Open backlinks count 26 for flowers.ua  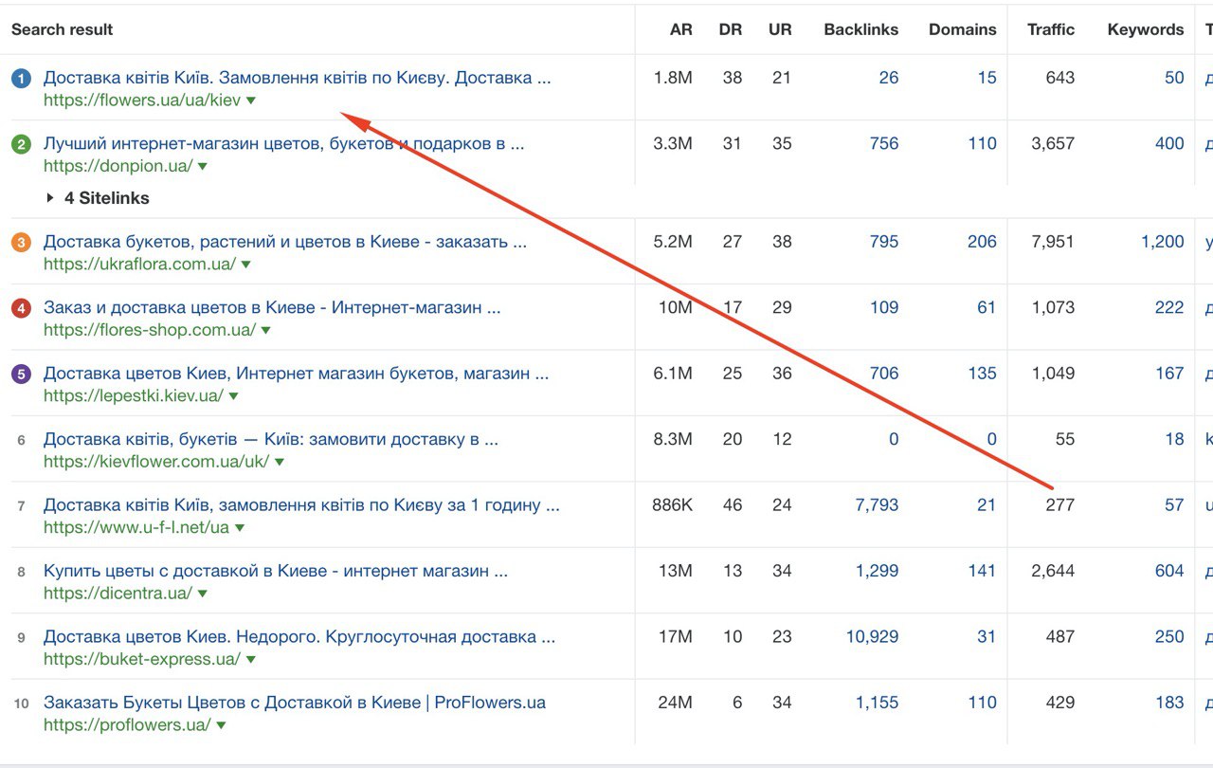click(888, 78)
